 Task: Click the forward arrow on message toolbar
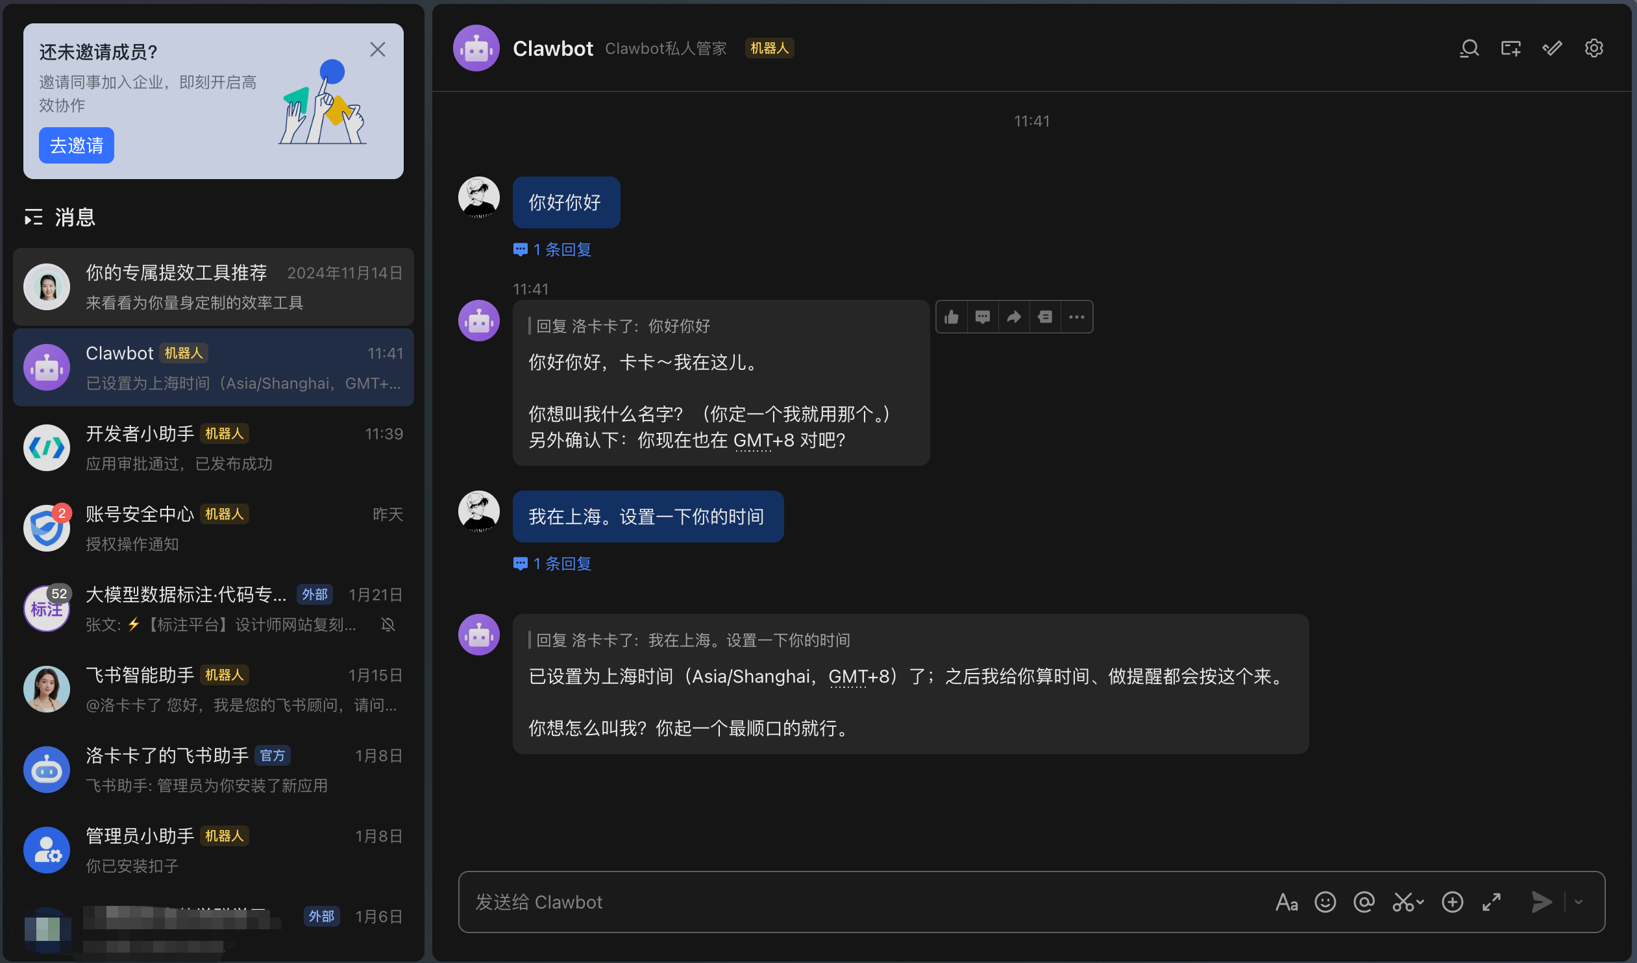coord(1013,317)
